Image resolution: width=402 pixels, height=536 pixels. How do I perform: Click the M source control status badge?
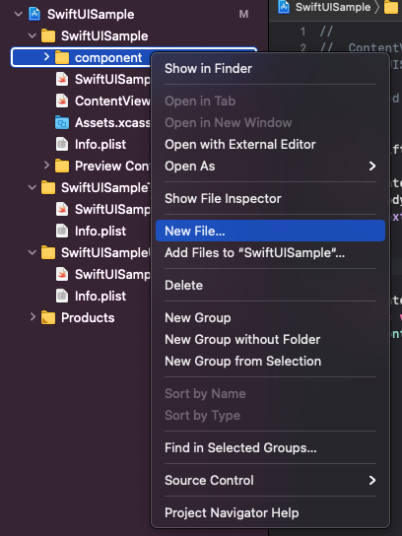coord(243,15)
